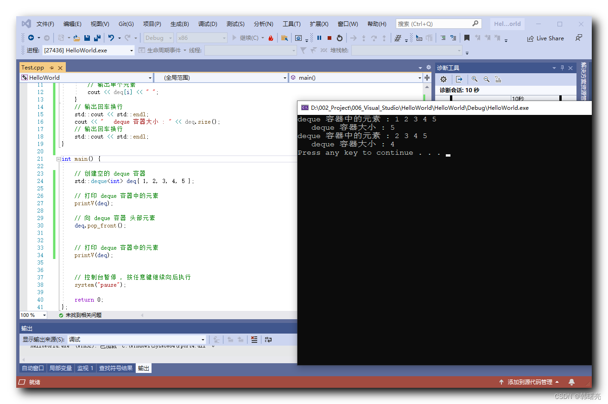
Task: Click the 搜索 (Ctrl+Q) search box
Action: pos(438,23)
